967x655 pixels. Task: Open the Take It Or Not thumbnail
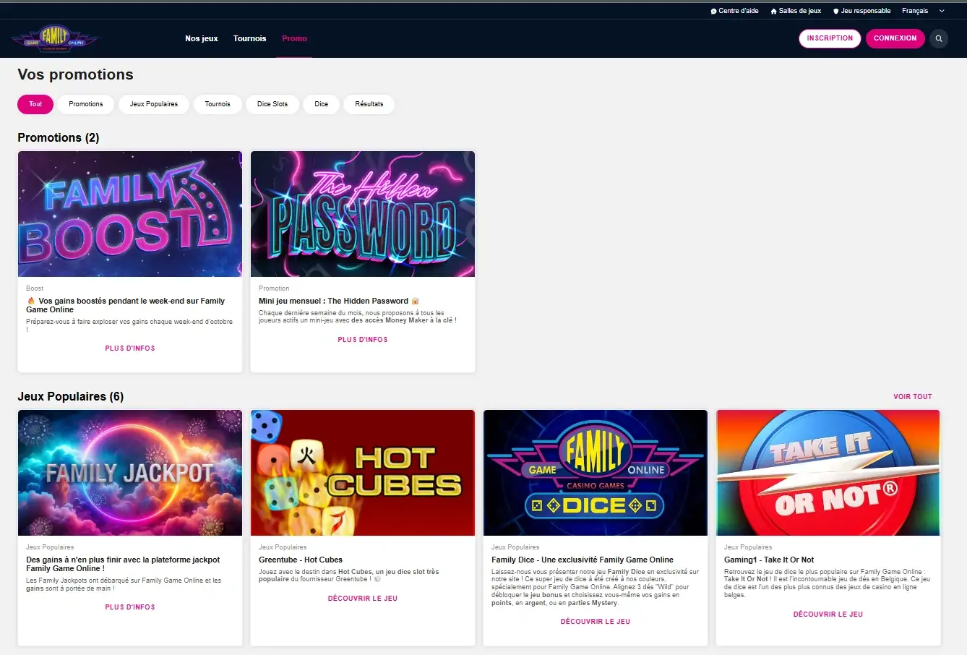pos(828,473)
